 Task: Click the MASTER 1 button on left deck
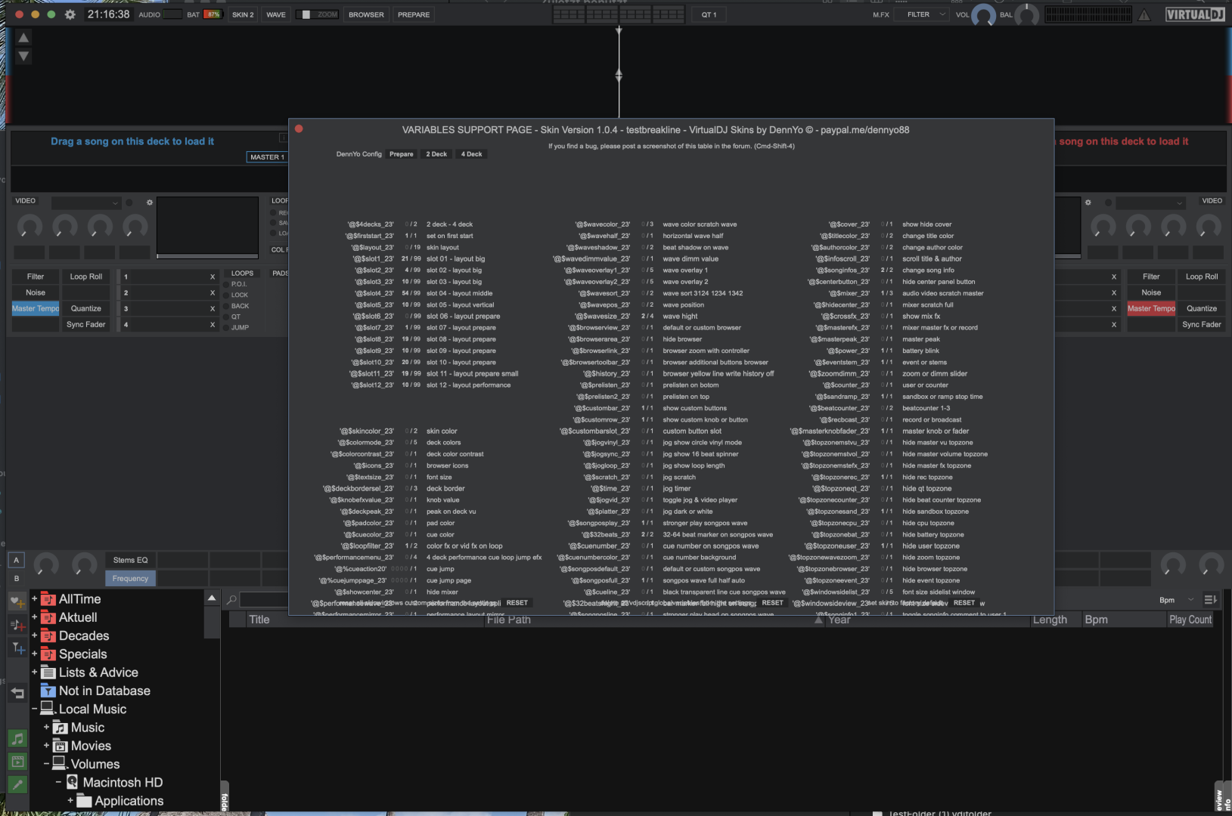pos(268,157)
